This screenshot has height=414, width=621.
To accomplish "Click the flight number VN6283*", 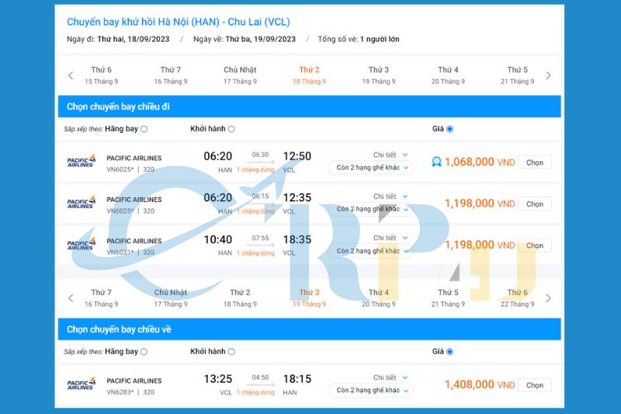I will tap(120, 392).
